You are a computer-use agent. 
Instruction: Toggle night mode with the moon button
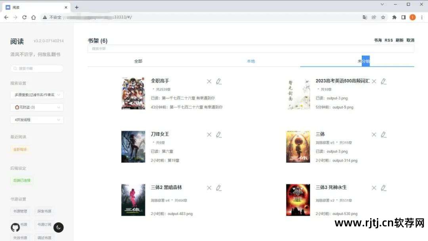pyautogui.click(x=58, y=228)
